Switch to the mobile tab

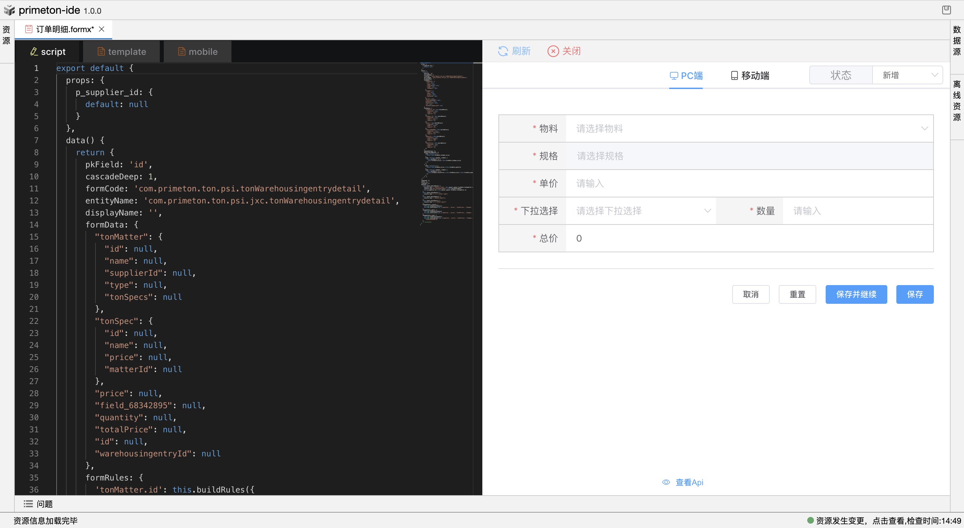198,52
